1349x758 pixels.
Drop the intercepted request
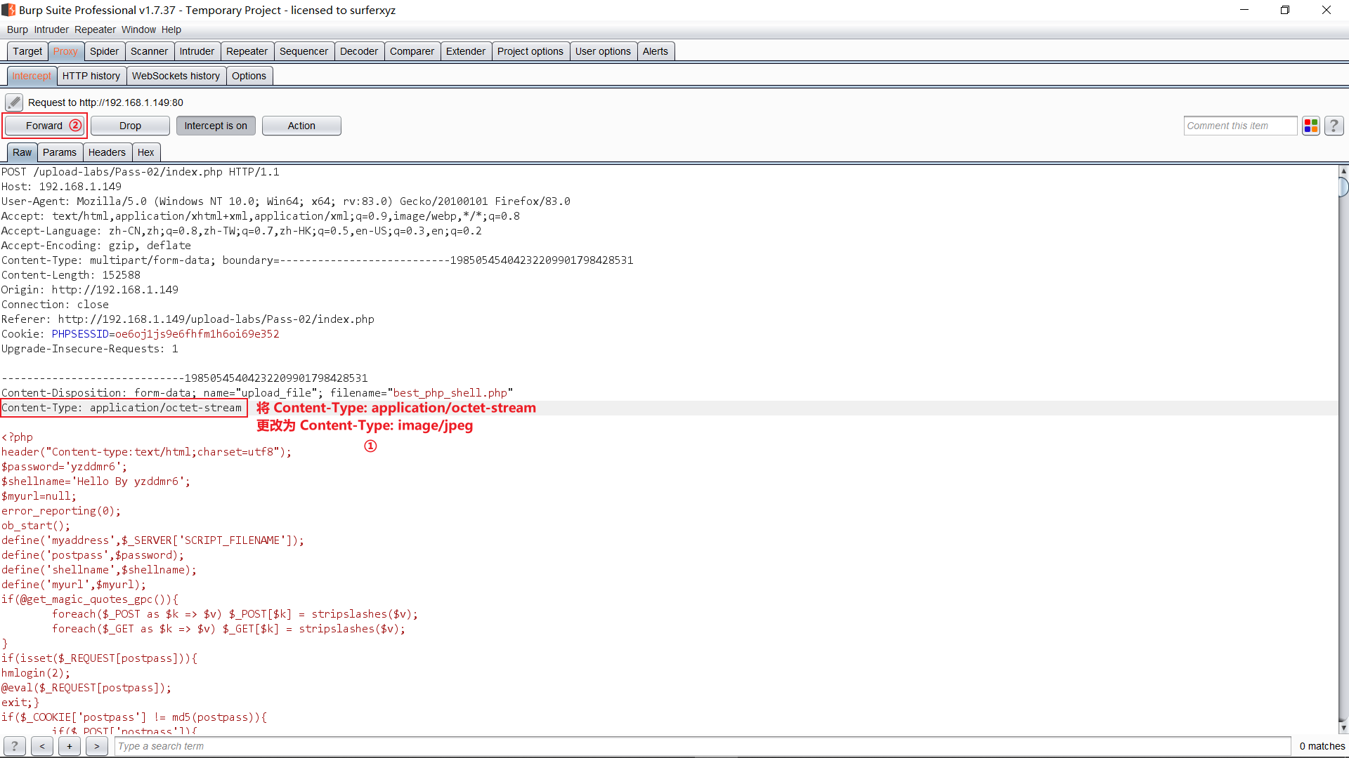click(130, 126)
